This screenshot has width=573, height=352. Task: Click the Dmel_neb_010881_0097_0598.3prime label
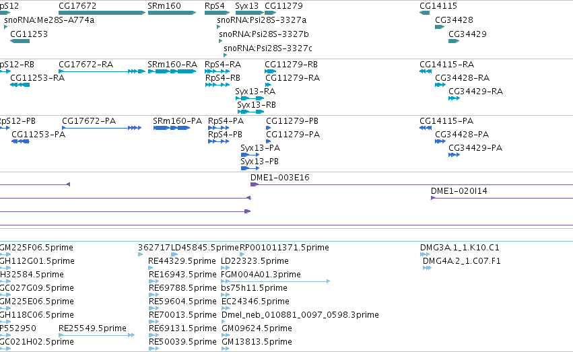300,315
